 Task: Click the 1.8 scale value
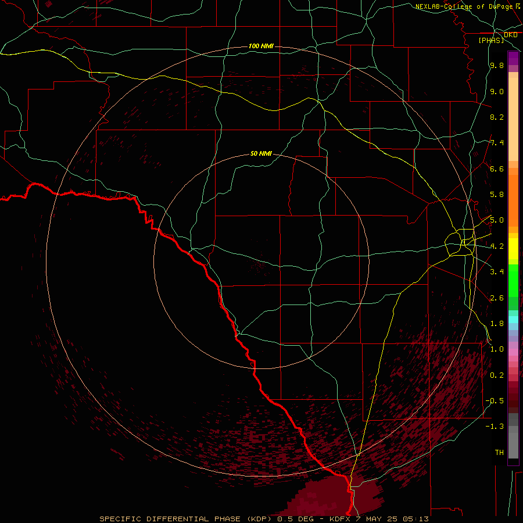(497, 324)
